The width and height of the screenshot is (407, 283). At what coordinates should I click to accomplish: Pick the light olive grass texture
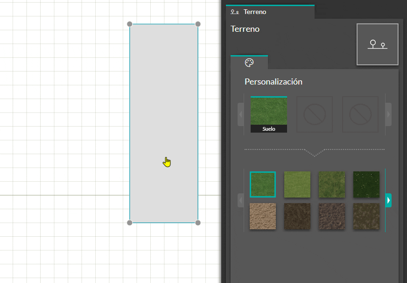tap(297, 184)
